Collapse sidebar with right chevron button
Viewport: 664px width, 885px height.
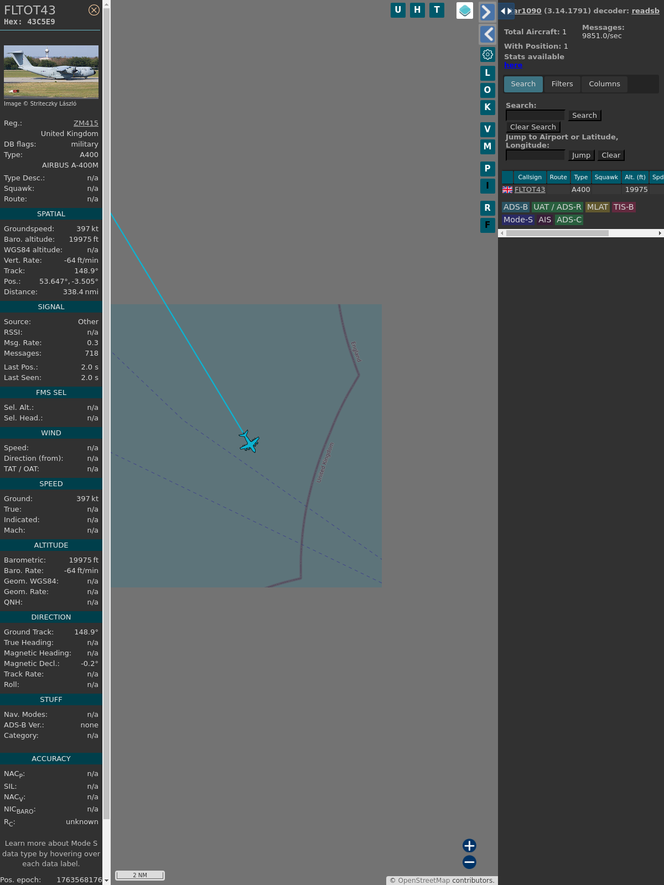[487, 12]
